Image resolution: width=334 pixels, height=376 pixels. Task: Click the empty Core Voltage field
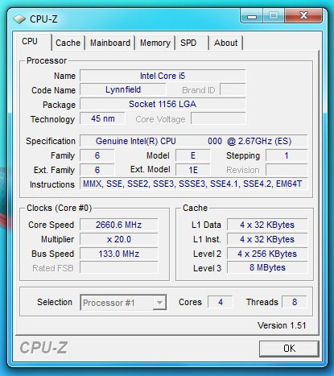click(x=218, y=118)
